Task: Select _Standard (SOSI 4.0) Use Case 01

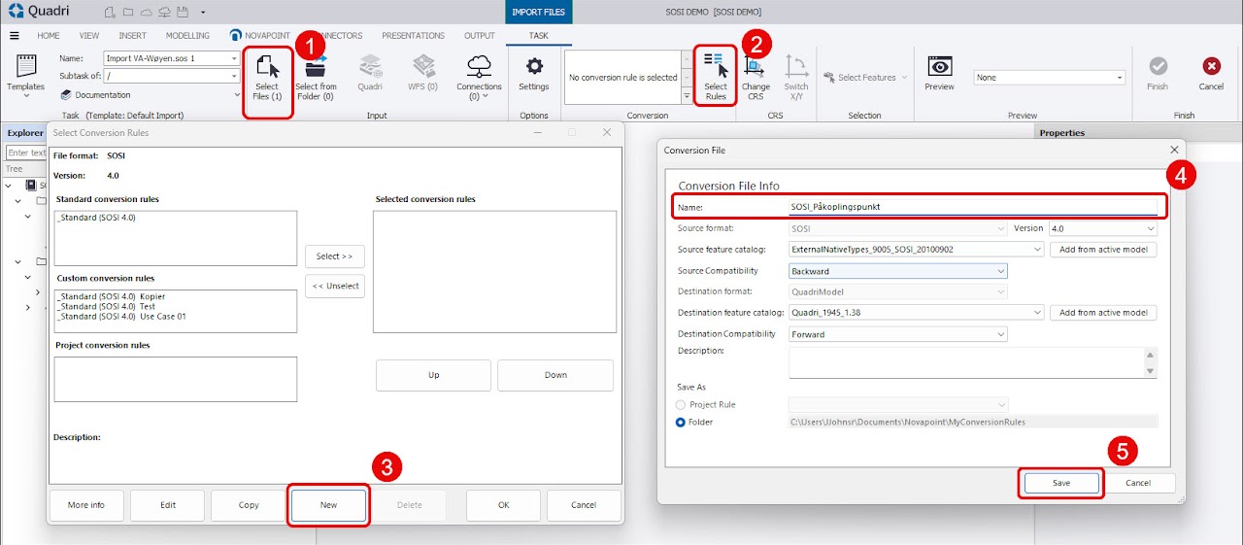Action: pos(120,316)
